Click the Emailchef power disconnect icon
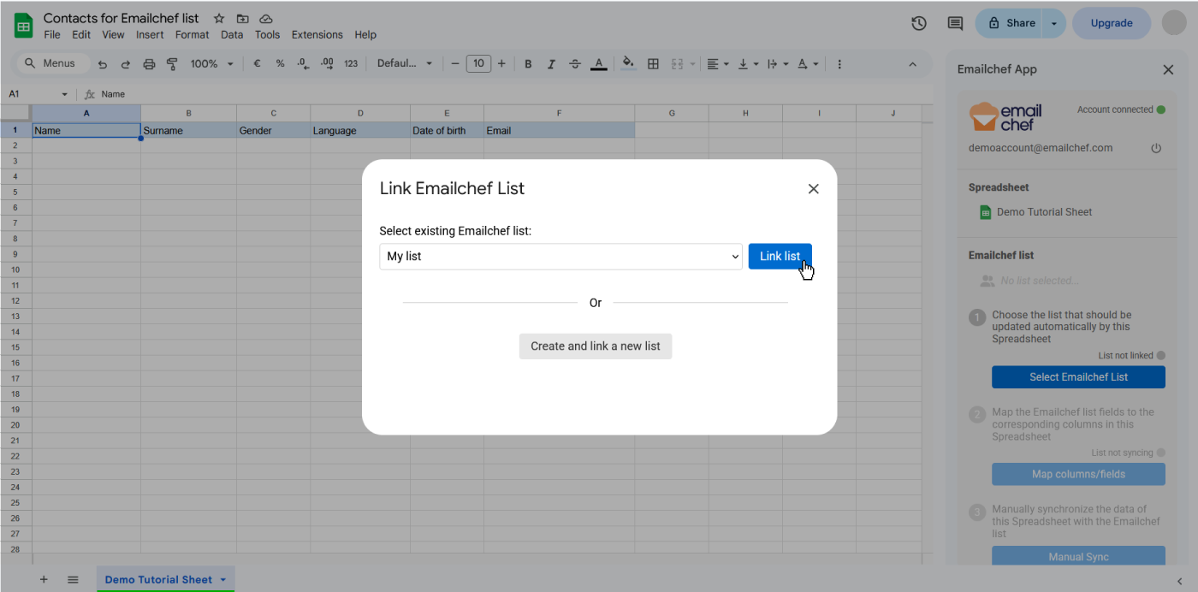This screenshot has width=1198, height=592. [x=1156, y=148]
